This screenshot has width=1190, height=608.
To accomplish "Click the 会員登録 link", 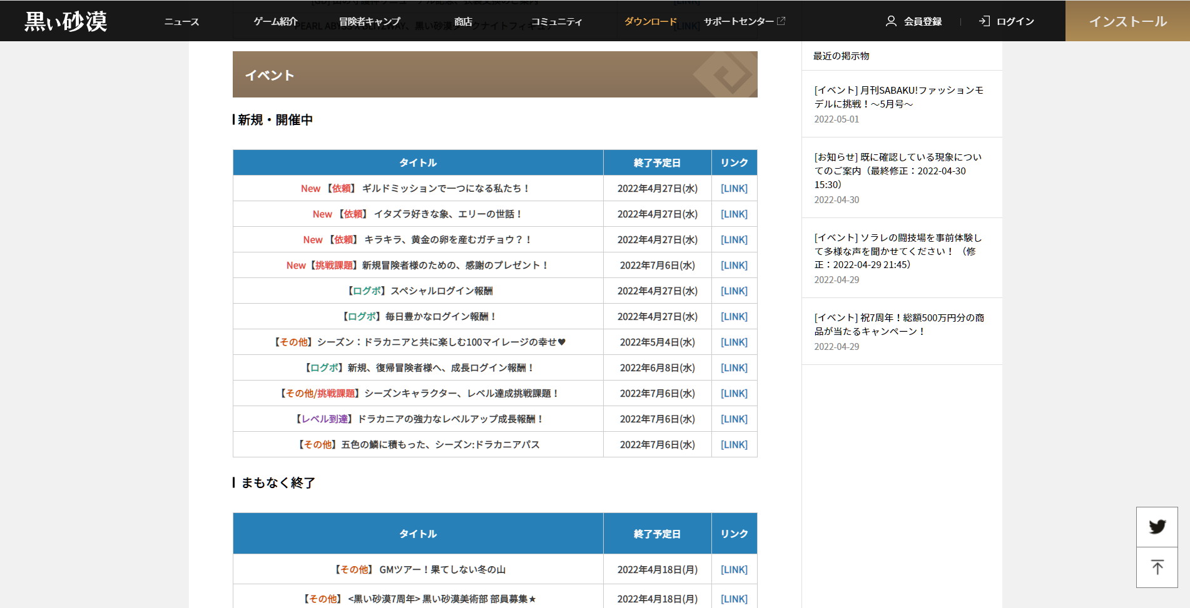I will tap(922, 21).
